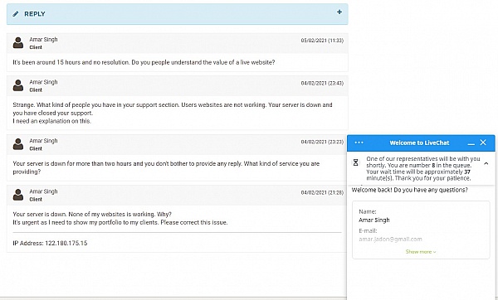Click avatar of the 05/02/2021 11:33 message

(18, 43)
